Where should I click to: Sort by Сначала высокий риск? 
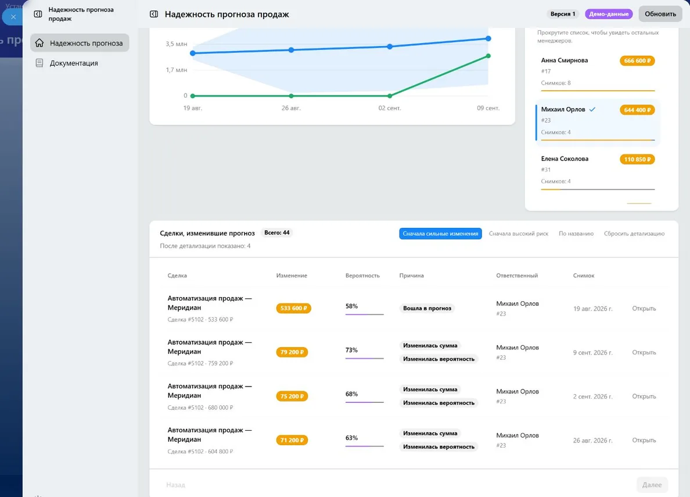519,234
